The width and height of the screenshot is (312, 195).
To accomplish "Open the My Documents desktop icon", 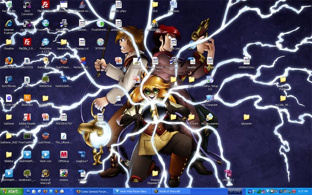I will [210, 117].
